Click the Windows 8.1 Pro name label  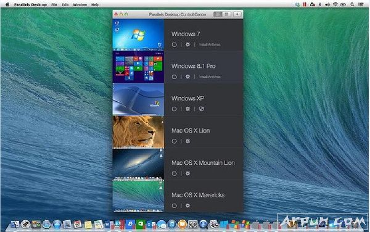(194, 66)
